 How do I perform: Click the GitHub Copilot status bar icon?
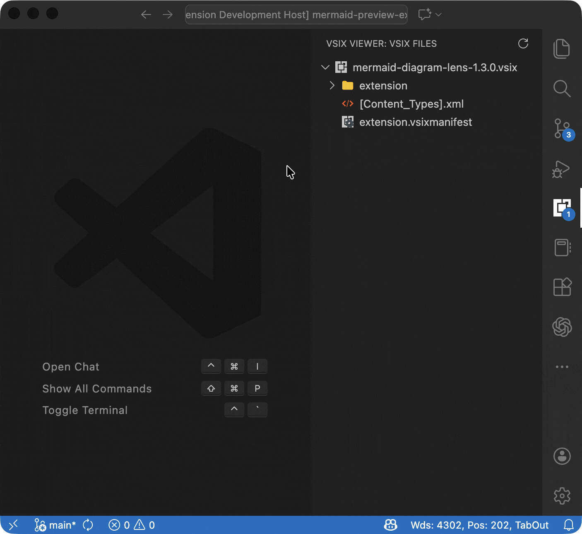coord(390,525)
